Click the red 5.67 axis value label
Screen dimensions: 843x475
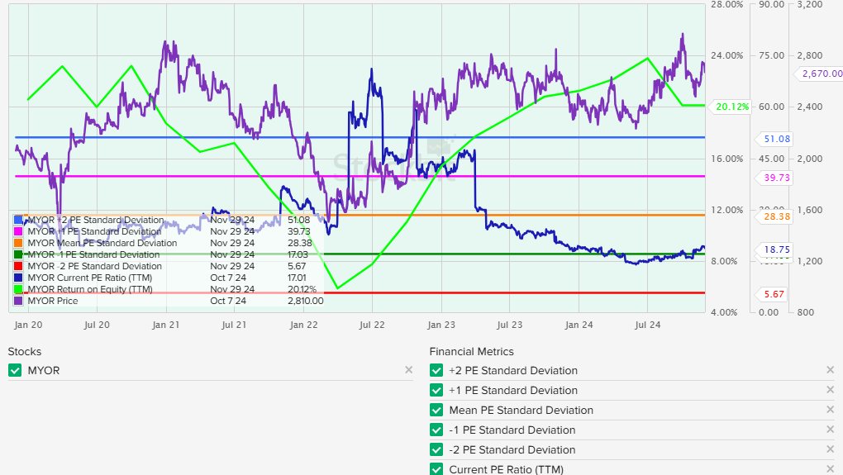pyautogui.click(x=775, y=294)
